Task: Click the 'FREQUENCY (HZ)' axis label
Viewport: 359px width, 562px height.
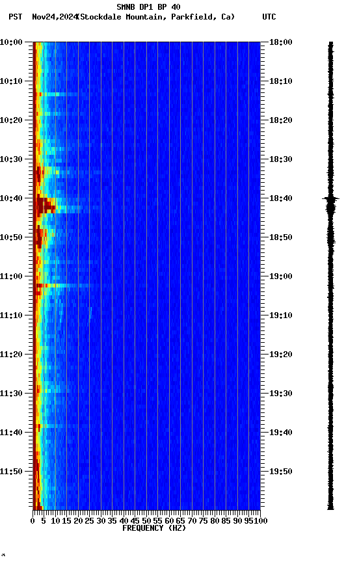Action: [x=154, y=529]
